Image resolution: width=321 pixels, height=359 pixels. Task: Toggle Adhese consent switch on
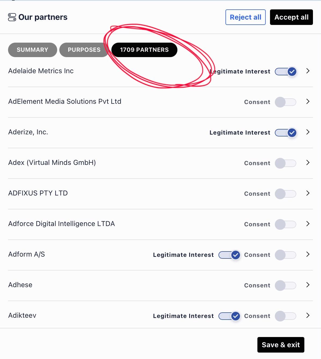pyautogui.click(x=286, y=286)
